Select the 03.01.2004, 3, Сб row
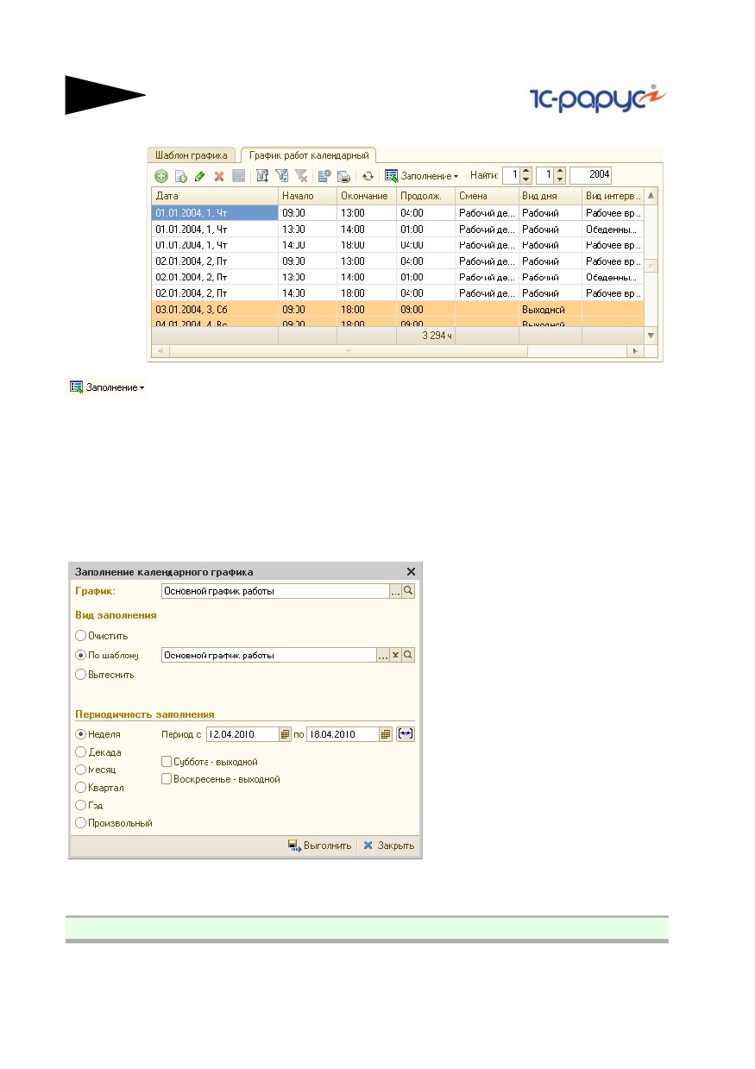 (398, 308)
